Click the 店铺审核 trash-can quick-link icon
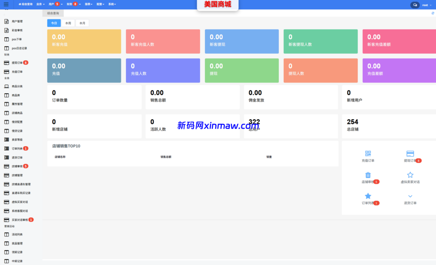Image resolution: width=436 pixels, height=265 pixels. pos(368,175)
